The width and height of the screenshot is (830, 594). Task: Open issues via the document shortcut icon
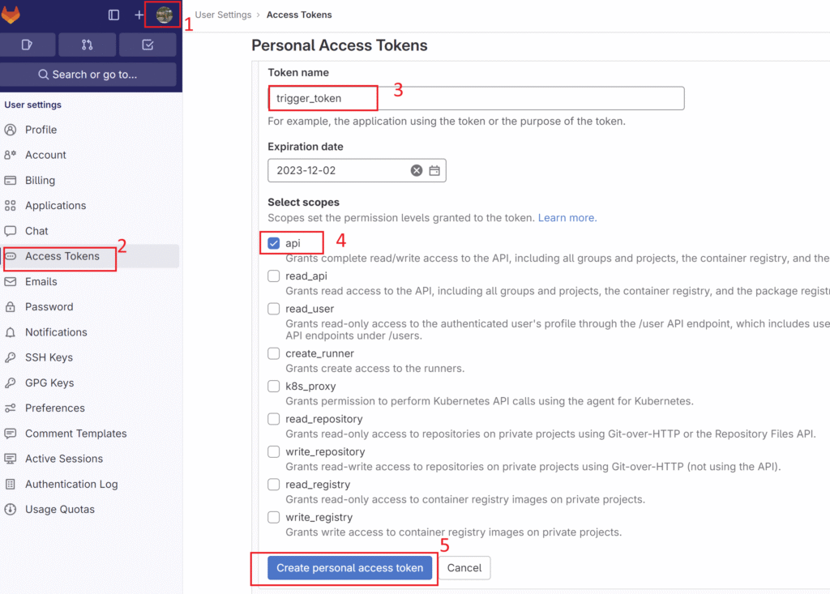coord(28,45)
